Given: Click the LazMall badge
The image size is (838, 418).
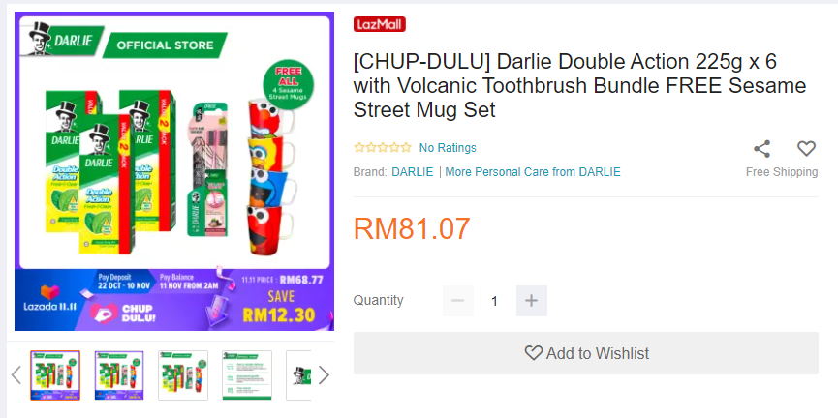Looking at the screenshot, I should click(380, 24).
